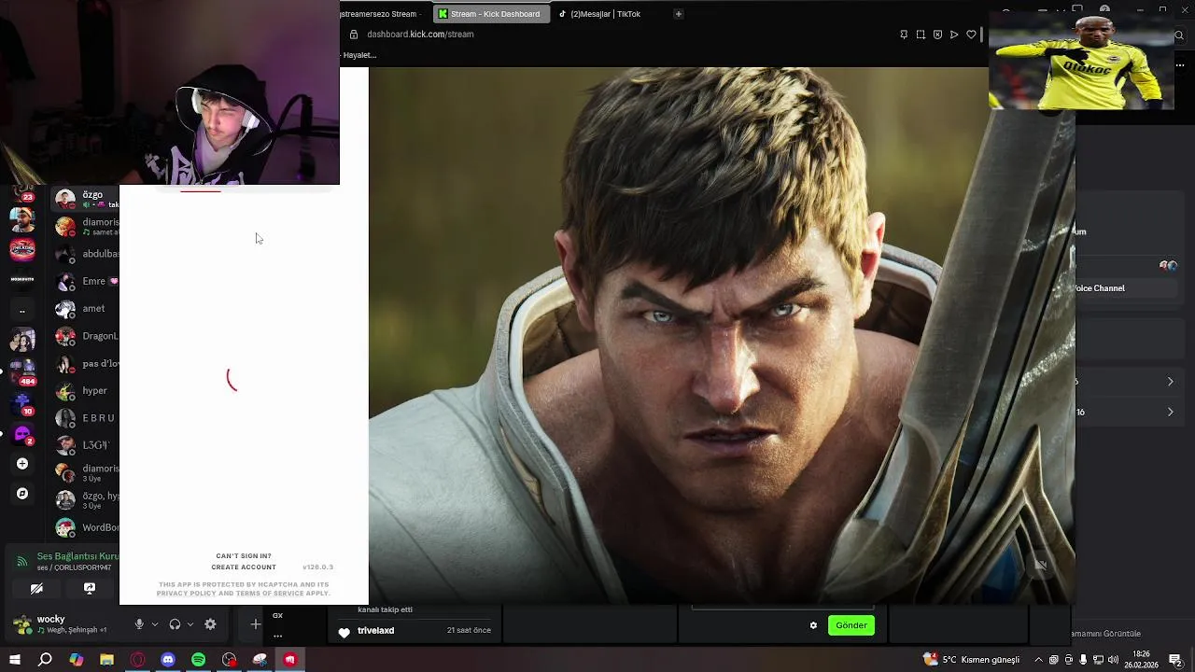Select the pas d'lov member row

coord(86,363)
